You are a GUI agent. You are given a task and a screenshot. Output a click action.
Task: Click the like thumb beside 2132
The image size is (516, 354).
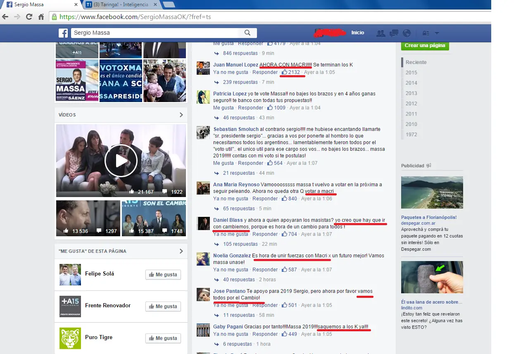pyautogui.click(x=284, y=72)
